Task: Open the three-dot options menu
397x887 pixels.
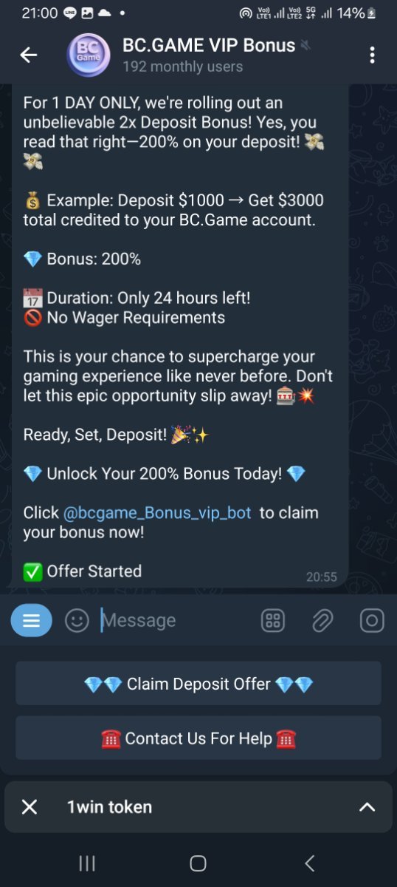Action: (x=372, y=55)
